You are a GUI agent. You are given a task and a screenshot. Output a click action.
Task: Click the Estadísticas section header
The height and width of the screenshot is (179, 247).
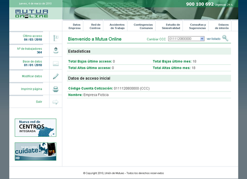click(149, 51)
